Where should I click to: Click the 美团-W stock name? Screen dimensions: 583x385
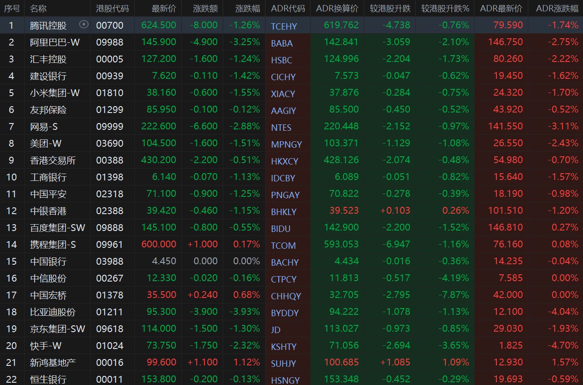click(x=46, y=144)
